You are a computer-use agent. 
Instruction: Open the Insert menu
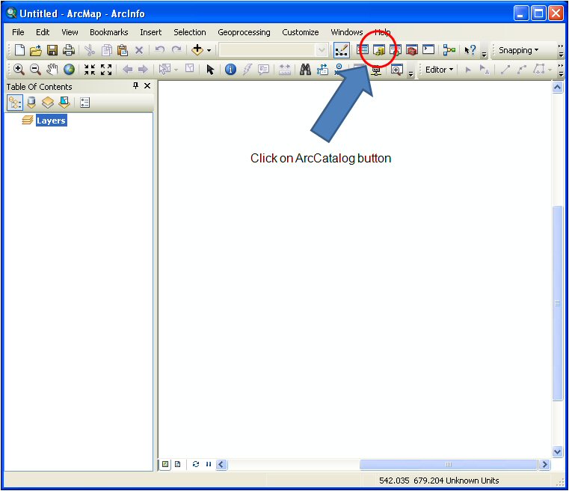click(x=150, y=32)
